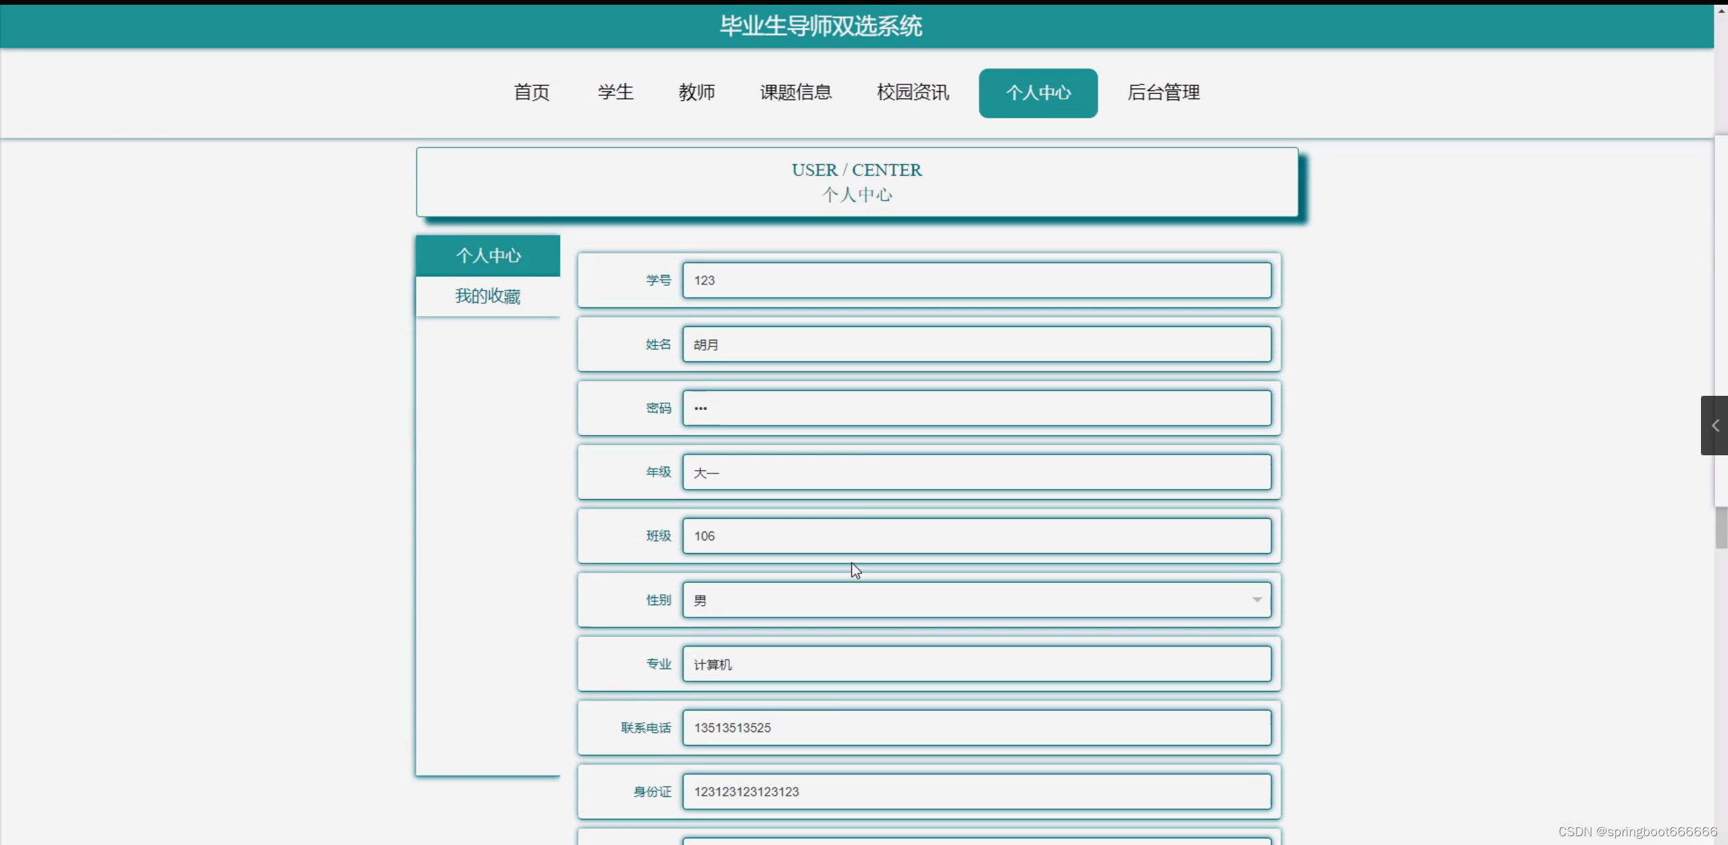Select 个人中心 sidebar tab
Viewport: 1728px width, 845px height.
pyautogui.click(x=488, y=255)
